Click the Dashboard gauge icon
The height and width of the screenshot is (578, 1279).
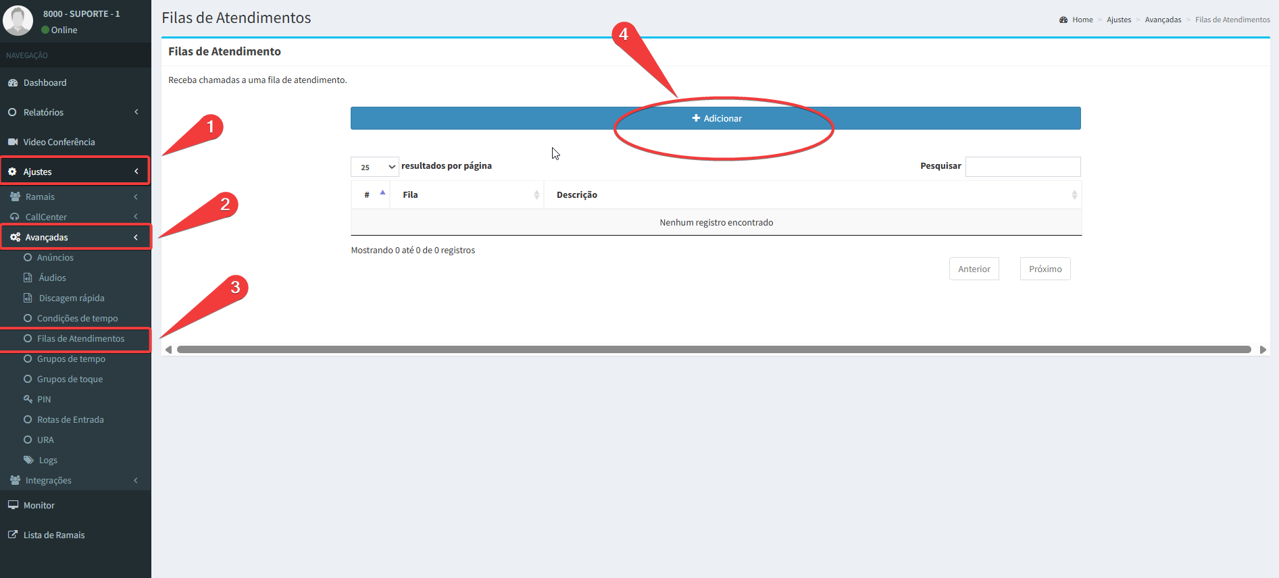coord(12,83)
